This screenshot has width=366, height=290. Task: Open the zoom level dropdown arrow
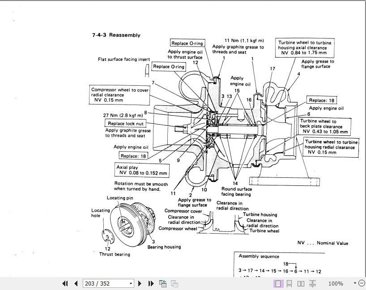[x=355, y=283]
